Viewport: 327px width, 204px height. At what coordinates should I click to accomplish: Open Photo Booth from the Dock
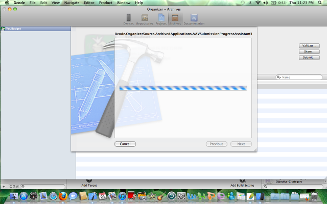[132, 196]
